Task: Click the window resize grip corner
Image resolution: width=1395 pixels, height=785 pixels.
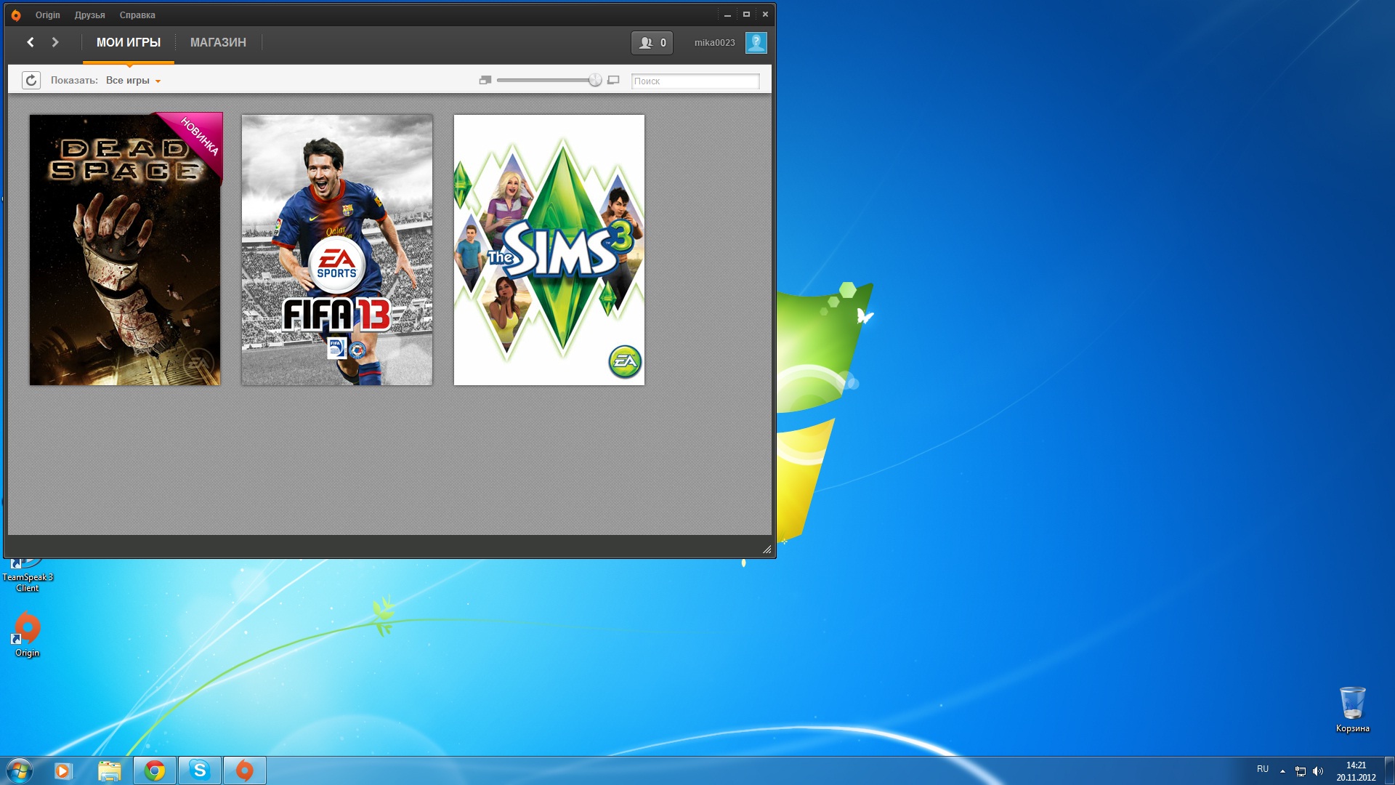Action: (x=767, y=549)
